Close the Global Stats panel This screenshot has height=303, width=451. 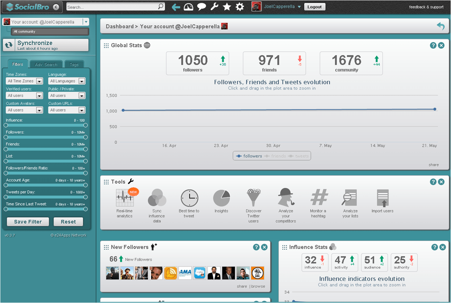441,45
